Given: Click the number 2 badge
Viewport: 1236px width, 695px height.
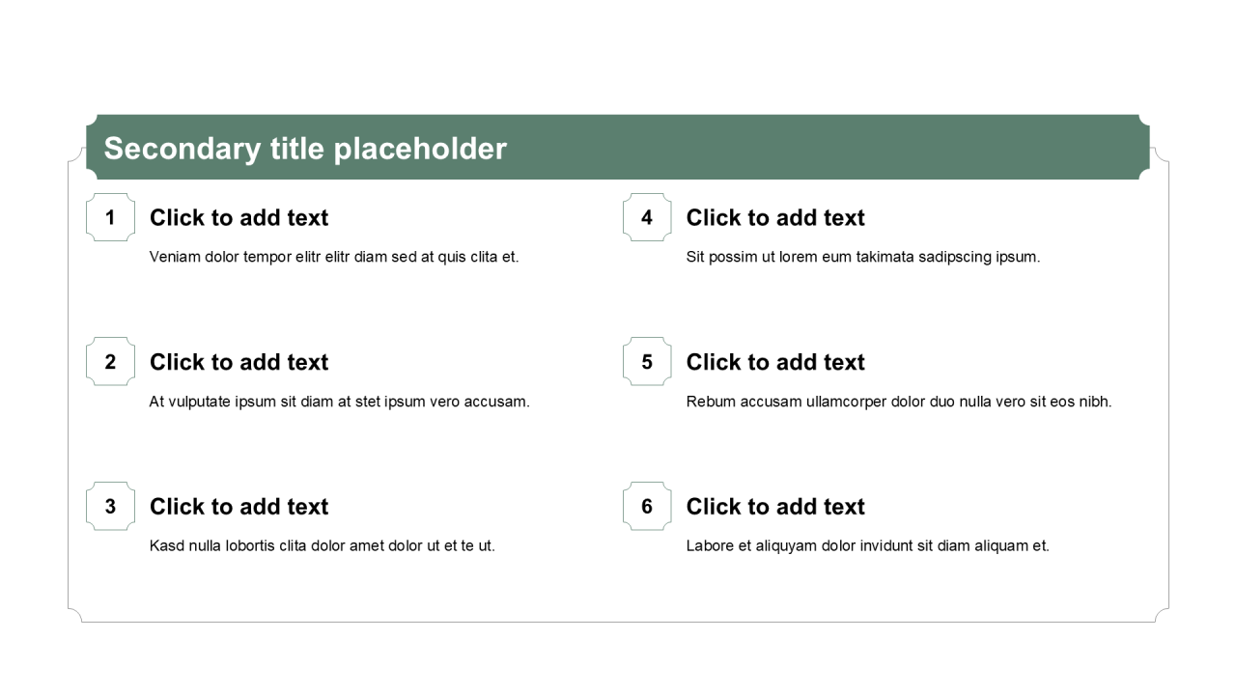Looking at the screenshot, I should pyautogui.click(x=110, y=362).
